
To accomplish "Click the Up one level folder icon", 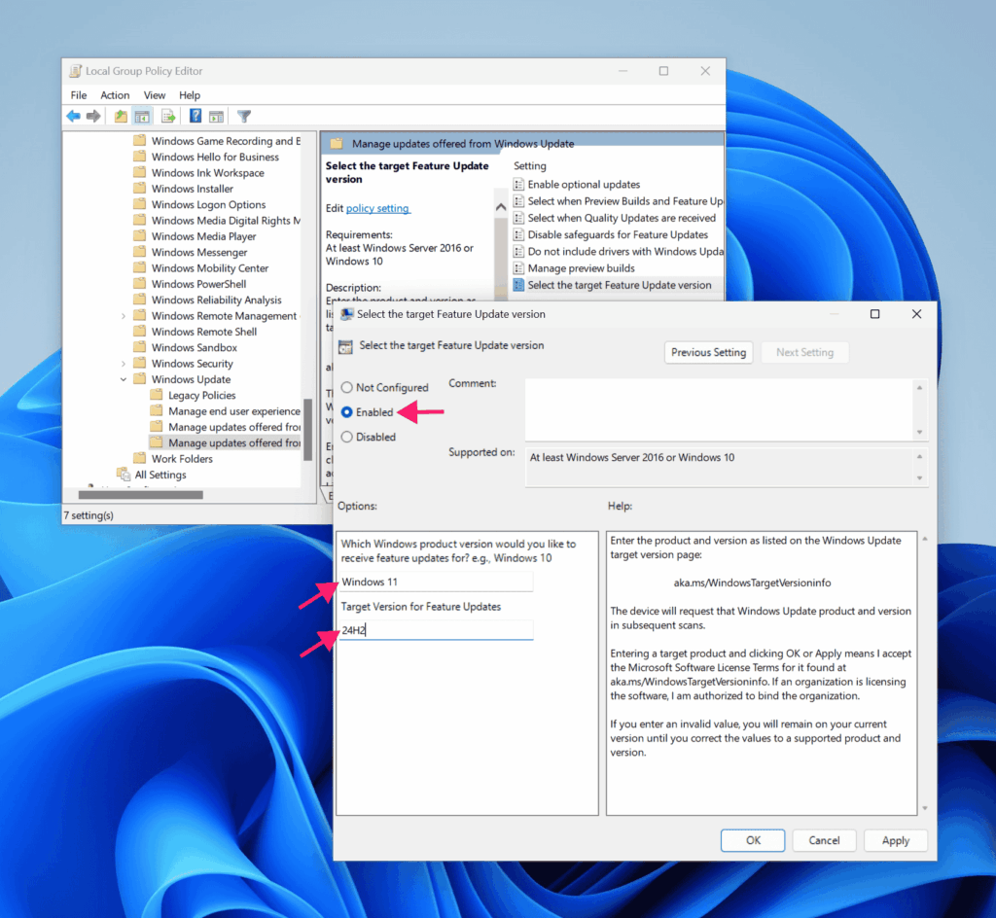I will [121, 116].
